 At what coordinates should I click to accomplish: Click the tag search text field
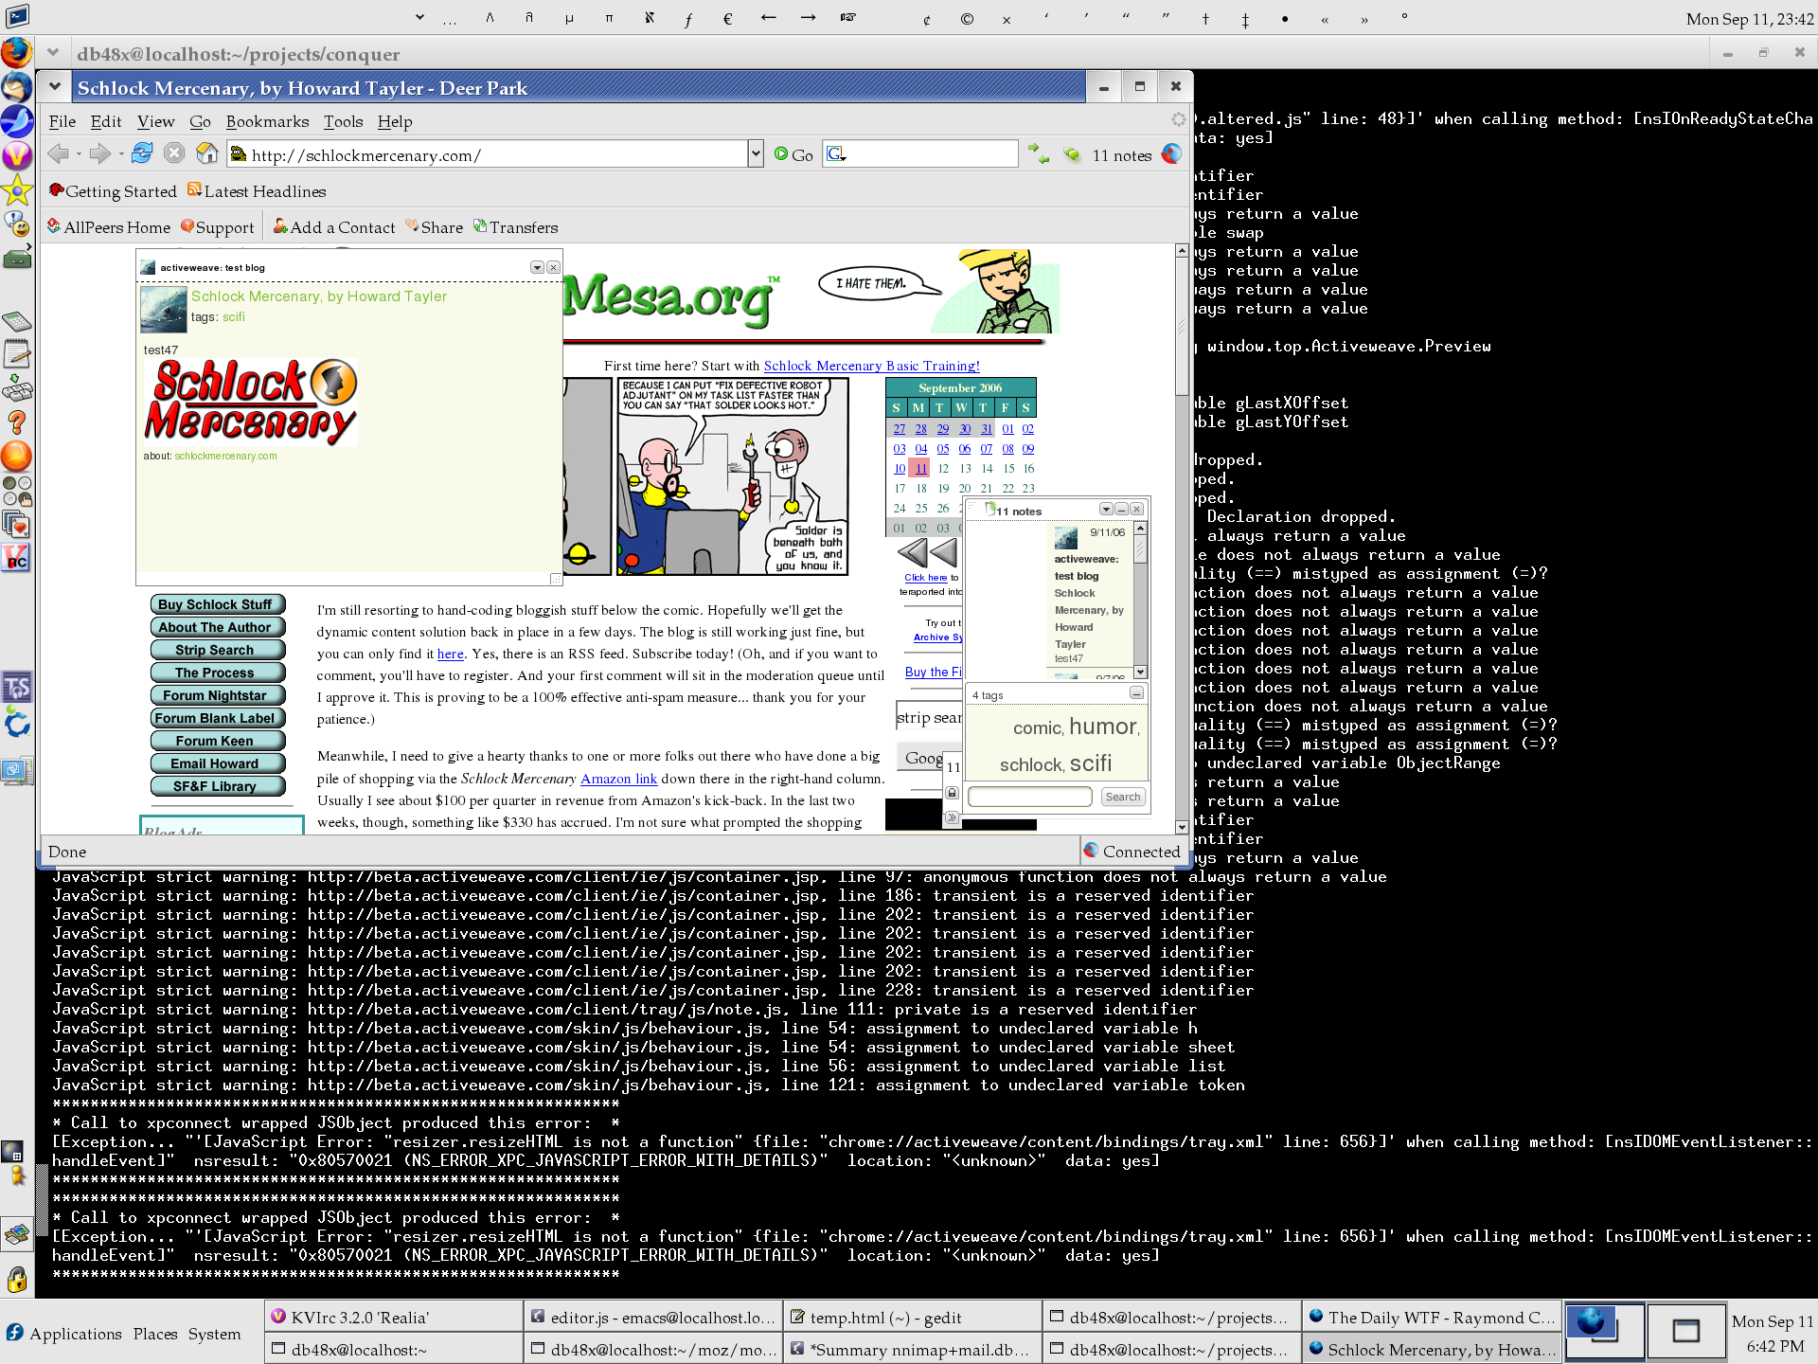point(1030,797)
